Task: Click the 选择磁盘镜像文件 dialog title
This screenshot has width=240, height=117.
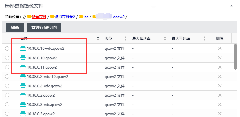Action: [x=24, y=6]
